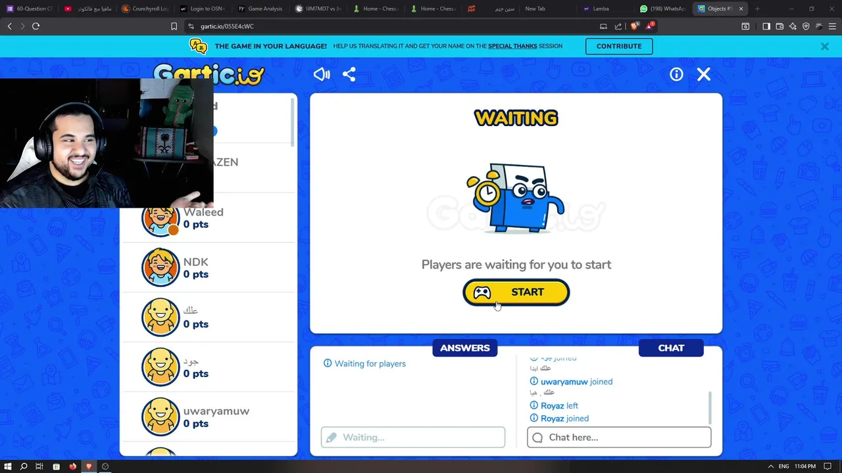Focus the Chat here input field

(x=619, y=438)
